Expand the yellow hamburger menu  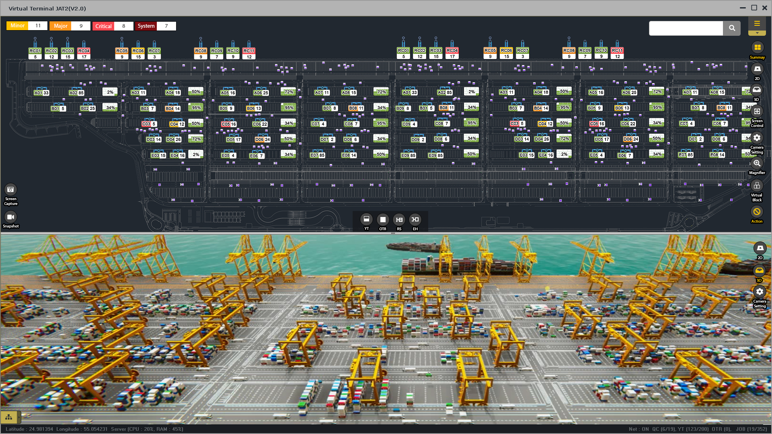tap(757, 24)
